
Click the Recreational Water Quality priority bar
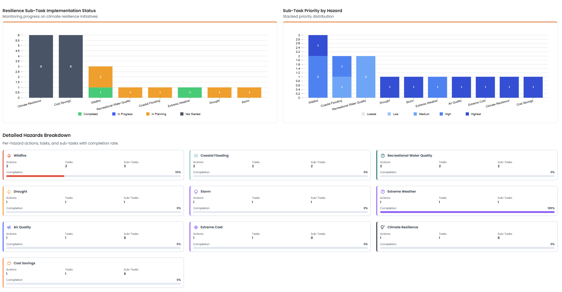tap(366, 77)
